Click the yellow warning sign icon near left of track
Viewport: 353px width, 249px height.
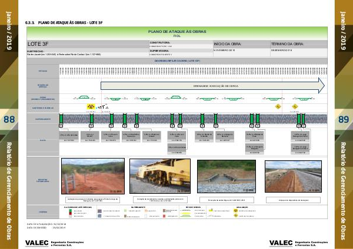coord(91,107)
